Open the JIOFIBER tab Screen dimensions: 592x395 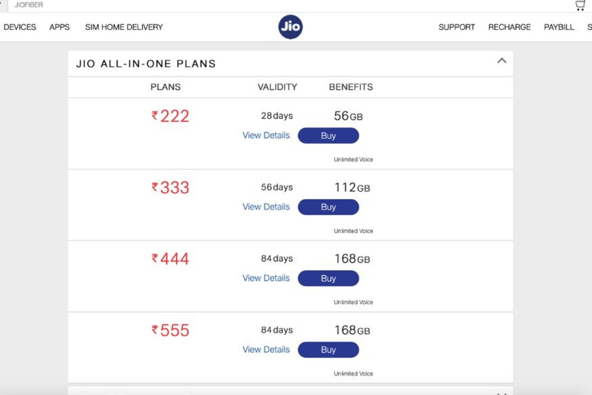(x=29, y=5)
